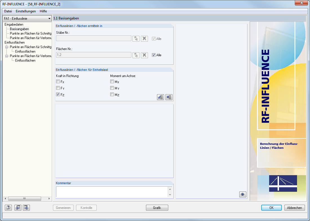The image size is (310, 221).
Task: Click the Eingabedaten tree heading
Action: [14, 24]
